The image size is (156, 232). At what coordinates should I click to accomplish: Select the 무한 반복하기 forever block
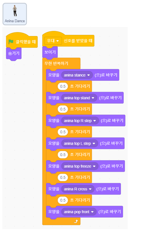tap(56, 64)
